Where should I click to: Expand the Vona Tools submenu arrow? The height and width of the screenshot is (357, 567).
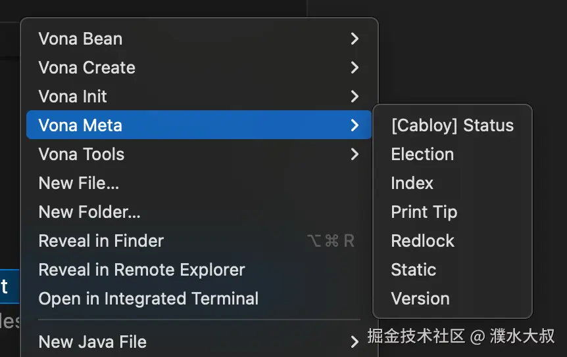coord(355,154)
